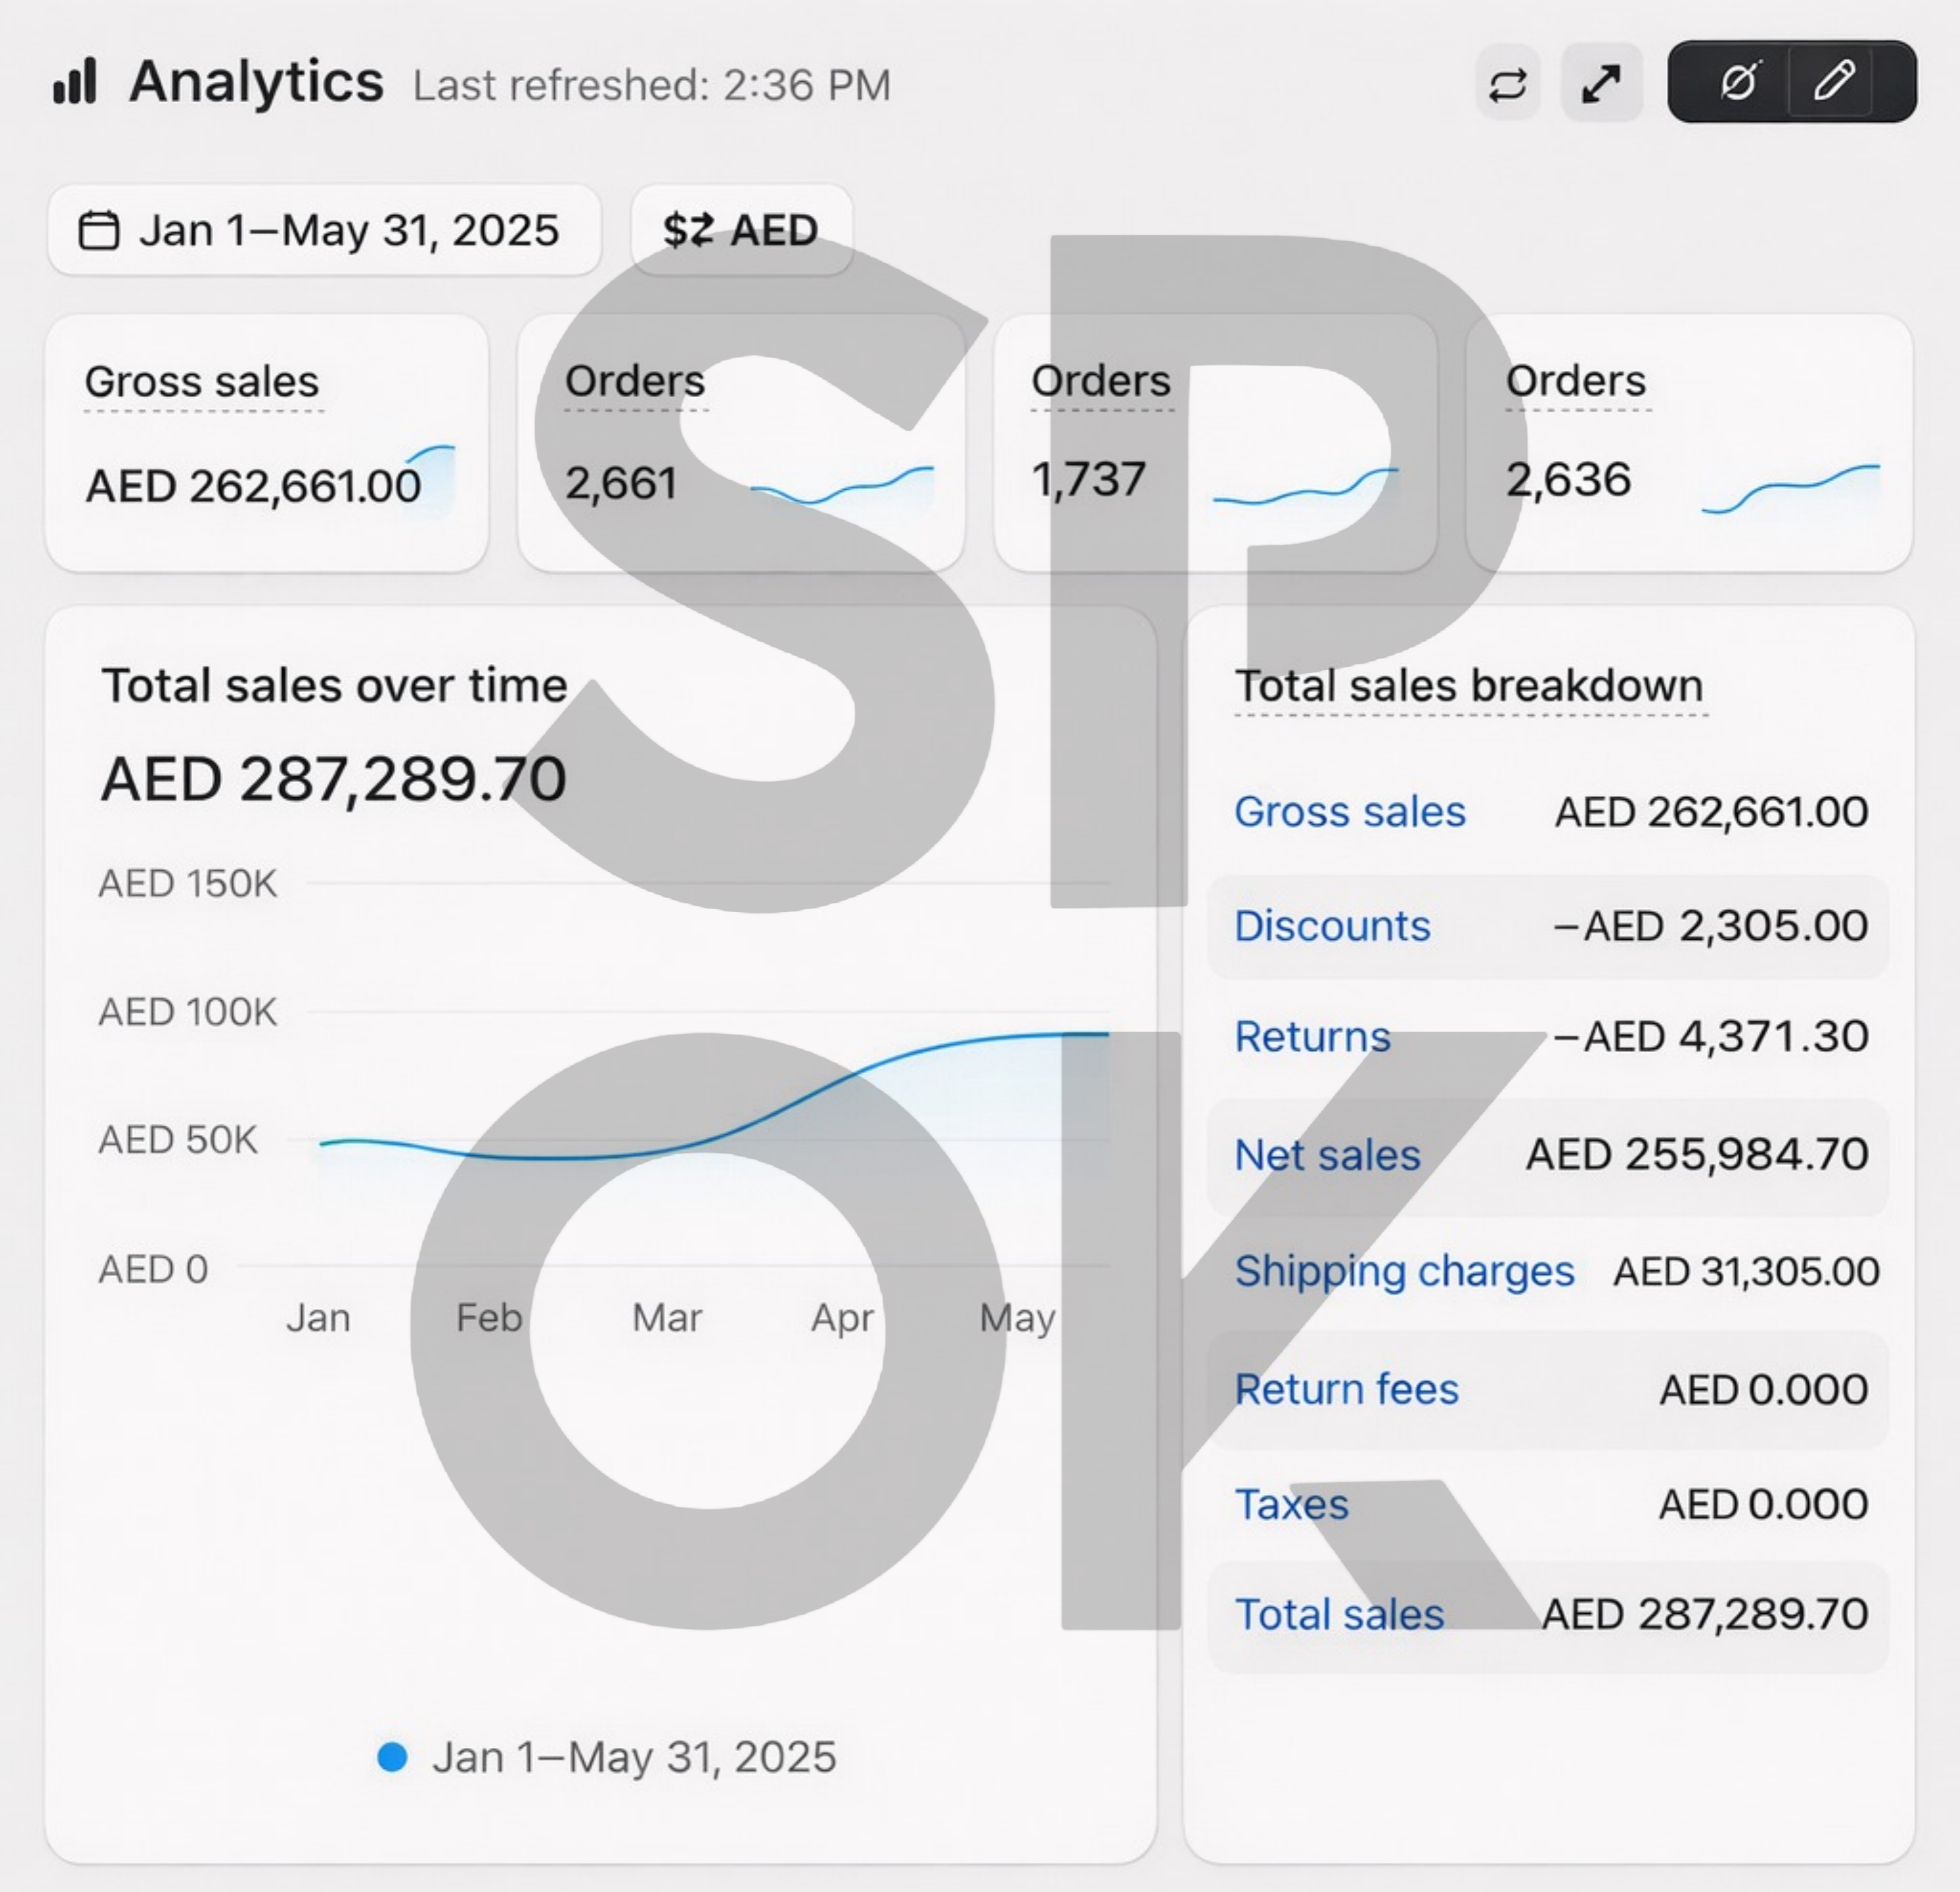The image size is (1960, 1892).
Task: Click the Total sales breakdown heading
Action: (1468, 686)
